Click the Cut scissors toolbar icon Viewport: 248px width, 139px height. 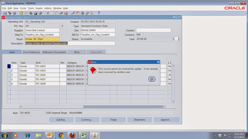point(47,13)
